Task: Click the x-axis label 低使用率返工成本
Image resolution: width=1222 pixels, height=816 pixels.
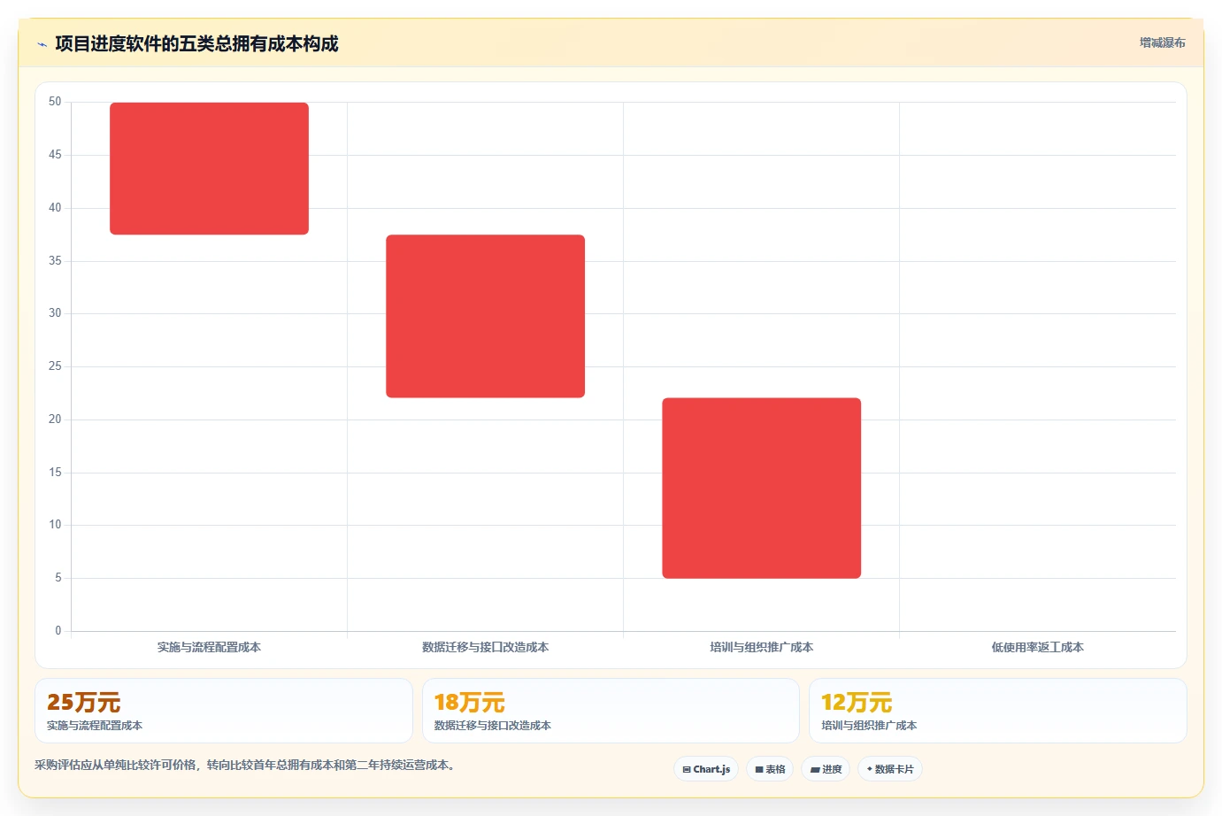Action: (x=1037, y=647)
